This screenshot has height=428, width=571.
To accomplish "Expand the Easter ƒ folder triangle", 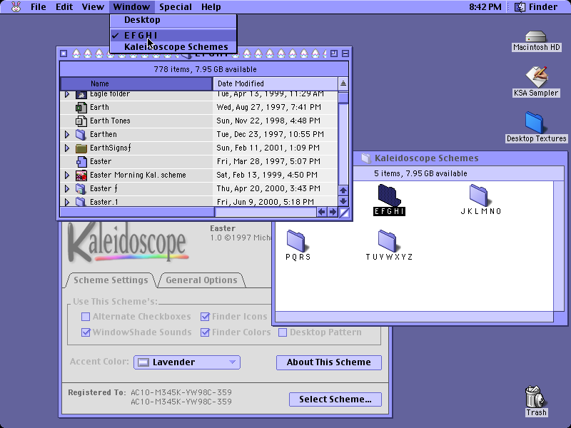I will click(67, 188).
